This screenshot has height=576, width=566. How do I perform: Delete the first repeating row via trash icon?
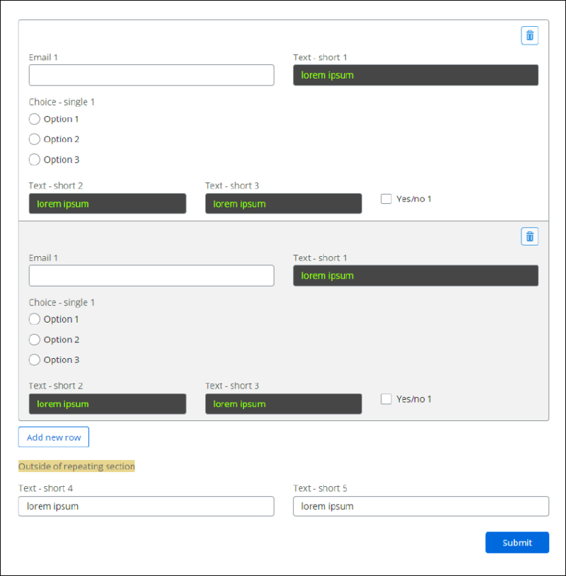click(529, 35)
